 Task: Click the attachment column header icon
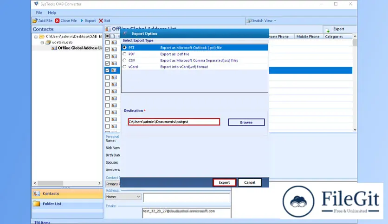coord(119,36)
